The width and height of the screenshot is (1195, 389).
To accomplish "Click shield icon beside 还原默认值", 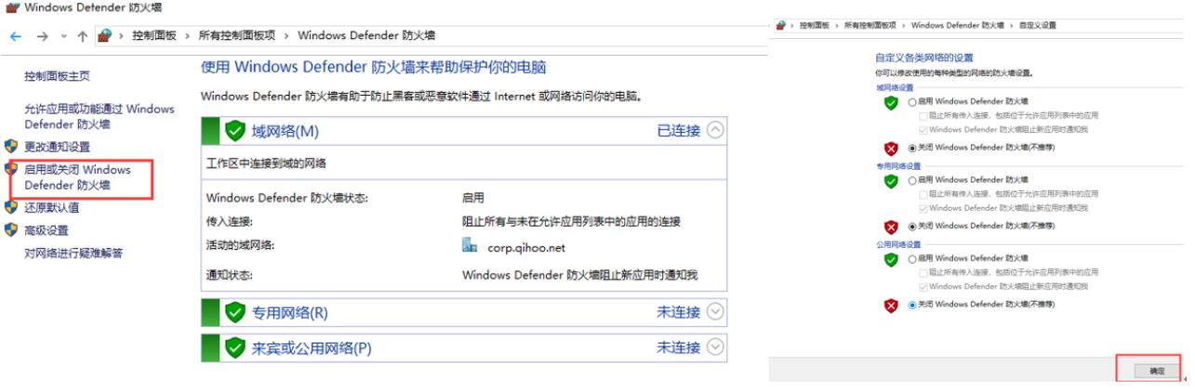I will point(11,207).
